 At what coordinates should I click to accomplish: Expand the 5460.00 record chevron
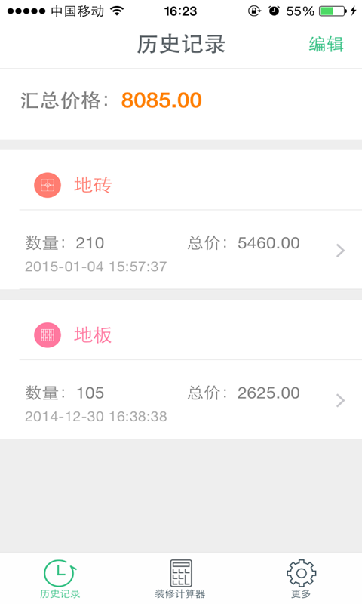coord(340,251)
